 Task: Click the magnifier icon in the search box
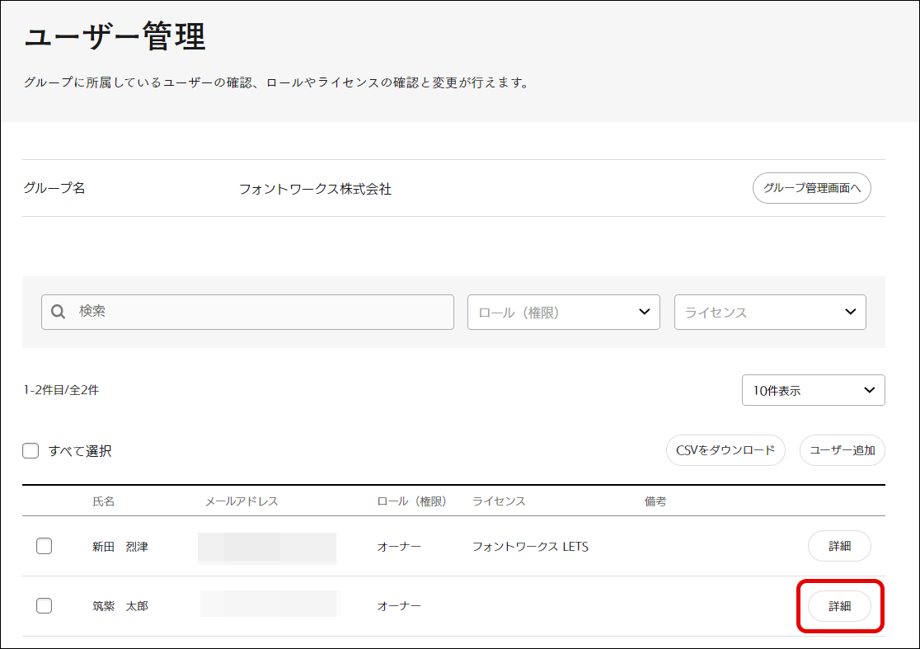[x=59, y=313]
